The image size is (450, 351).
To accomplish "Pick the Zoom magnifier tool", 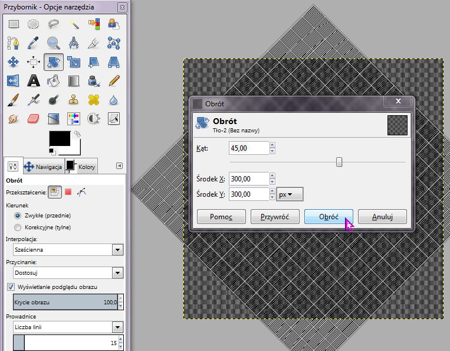I will tap(54, 43).
